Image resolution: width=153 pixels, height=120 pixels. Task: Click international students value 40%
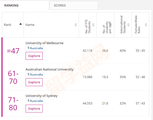pos(123,51)
